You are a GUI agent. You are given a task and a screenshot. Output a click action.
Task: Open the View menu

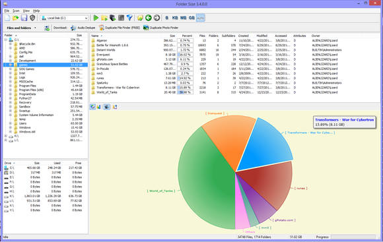[x=26, y=11]
